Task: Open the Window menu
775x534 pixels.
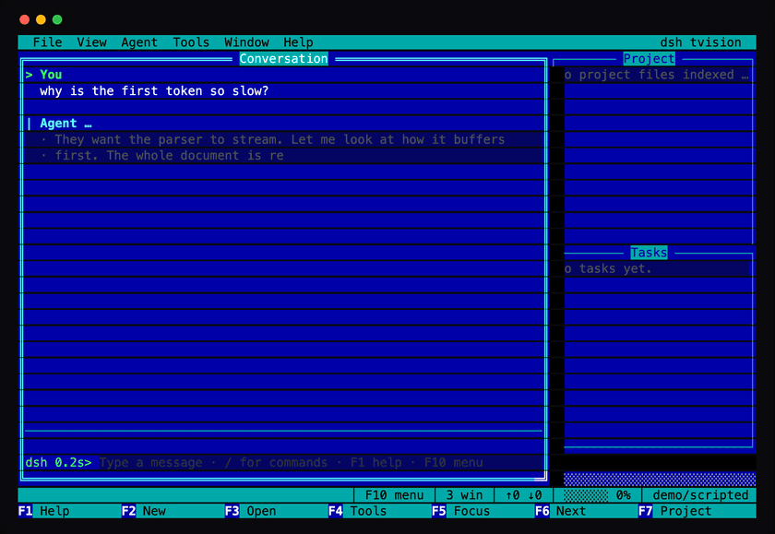Action: pyautogui.click(x=246, y=42)
